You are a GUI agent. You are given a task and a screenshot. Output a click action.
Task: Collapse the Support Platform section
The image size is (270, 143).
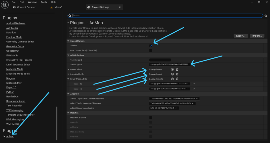(68, 41)
